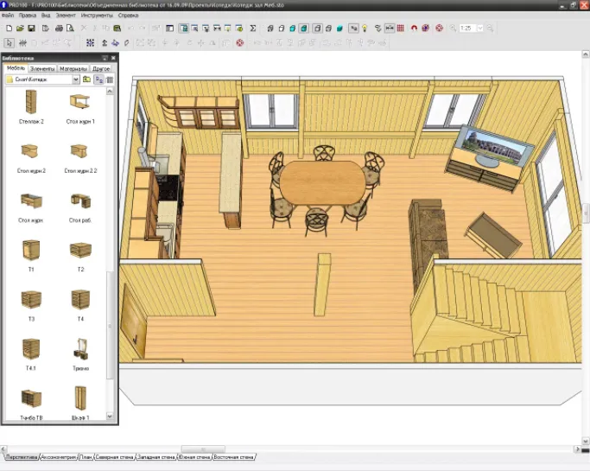The height and width of the screenshot is (471, 590).
Task: Open the Правка menu
Action: coord(28,16)
